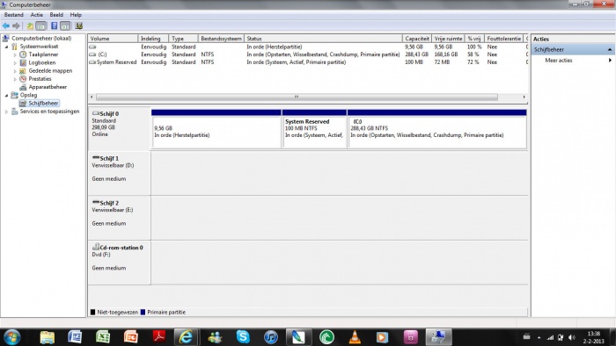Open the Bestand menu
Image resolution: width=616 pixels, height=346 pixels.
[x=14, y=15]
